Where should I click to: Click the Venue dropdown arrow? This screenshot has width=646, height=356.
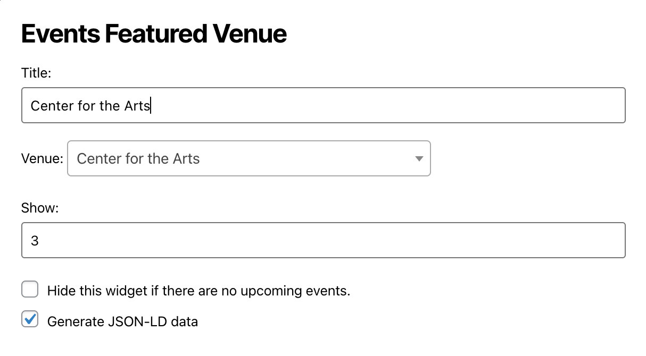click(x=419, y=158)
